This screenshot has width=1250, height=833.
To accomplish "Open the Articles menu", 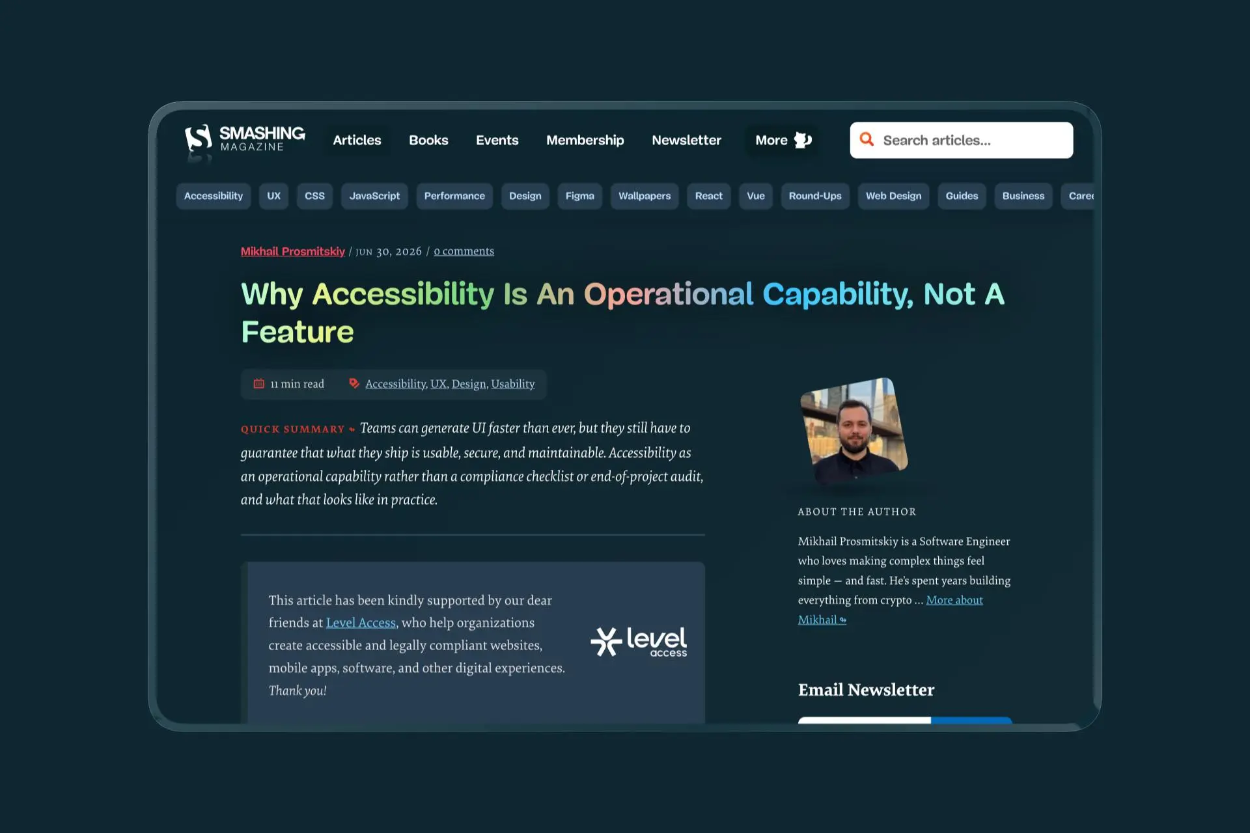I will click(x=357, y=140).
